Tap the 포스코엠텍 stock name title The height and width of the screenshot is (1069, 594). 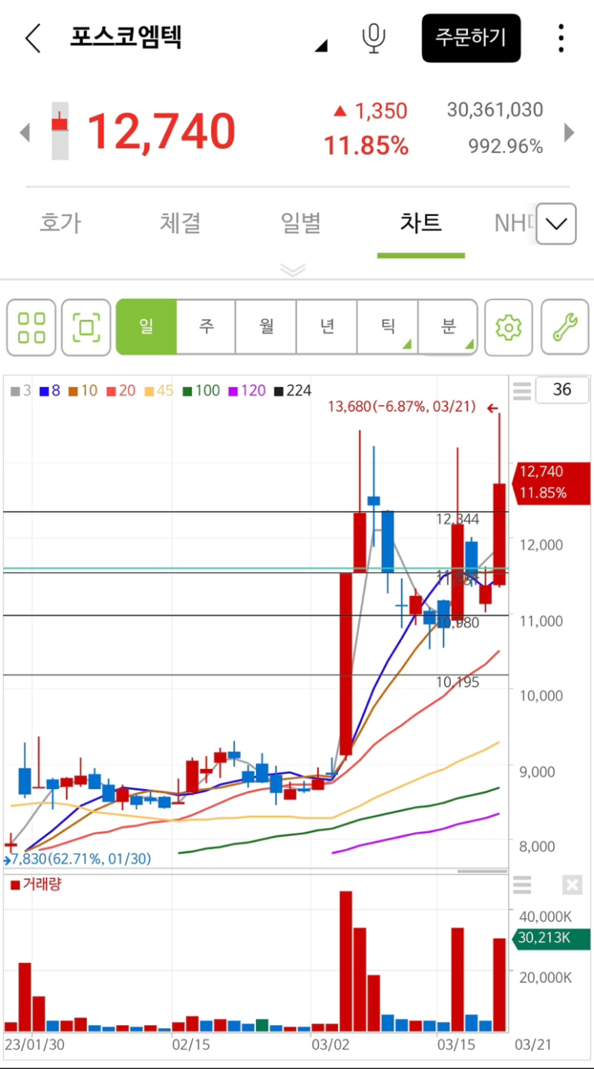[x=125, y=37]
